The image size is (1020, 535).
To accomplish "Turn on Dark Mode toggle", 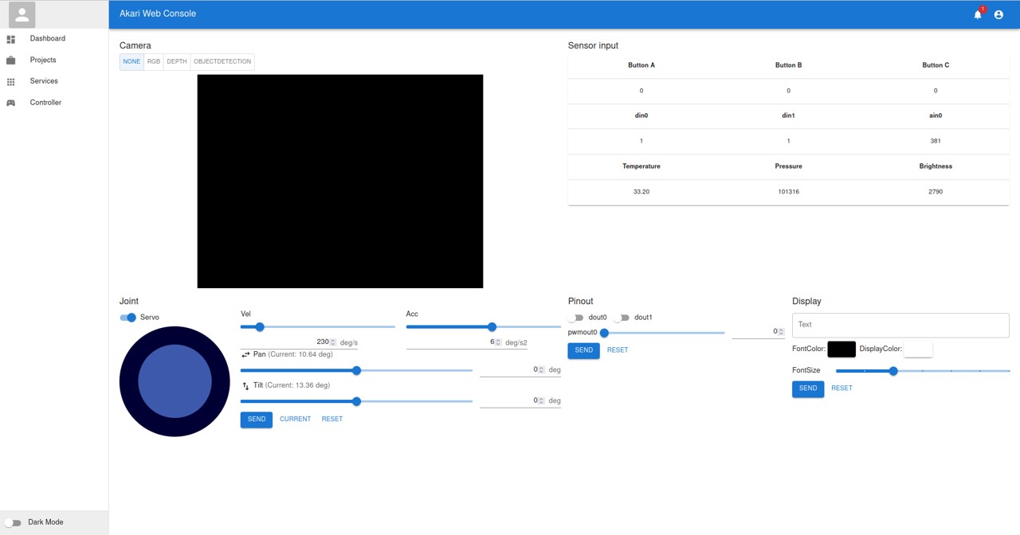I will pos(13,523).
